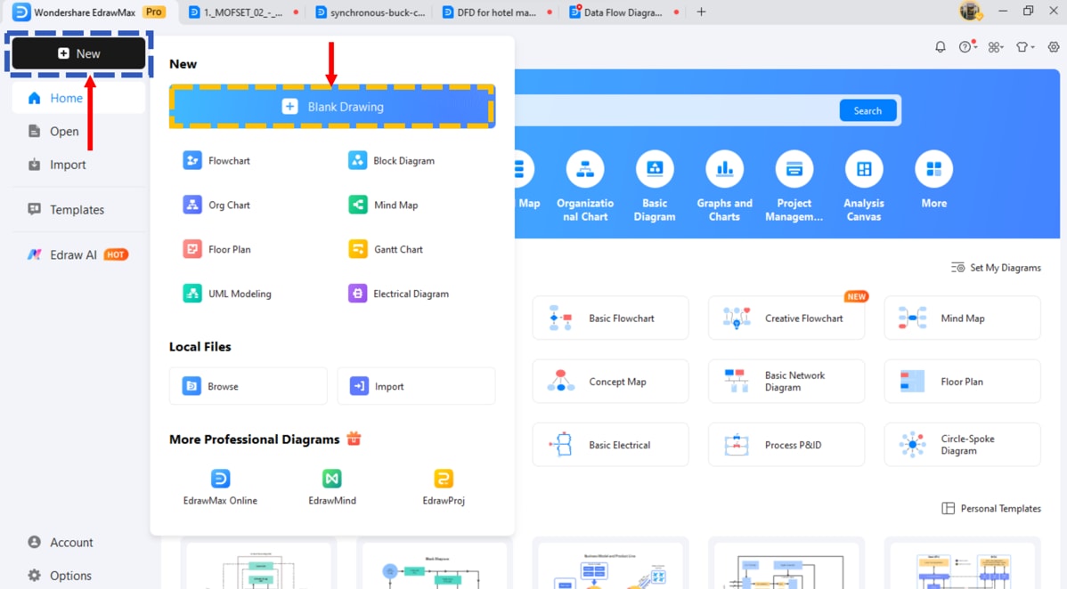Open the apps grid dropdown
This screenshot has width=1067, height=589.
pyautogui.click(x=996, y=47)
